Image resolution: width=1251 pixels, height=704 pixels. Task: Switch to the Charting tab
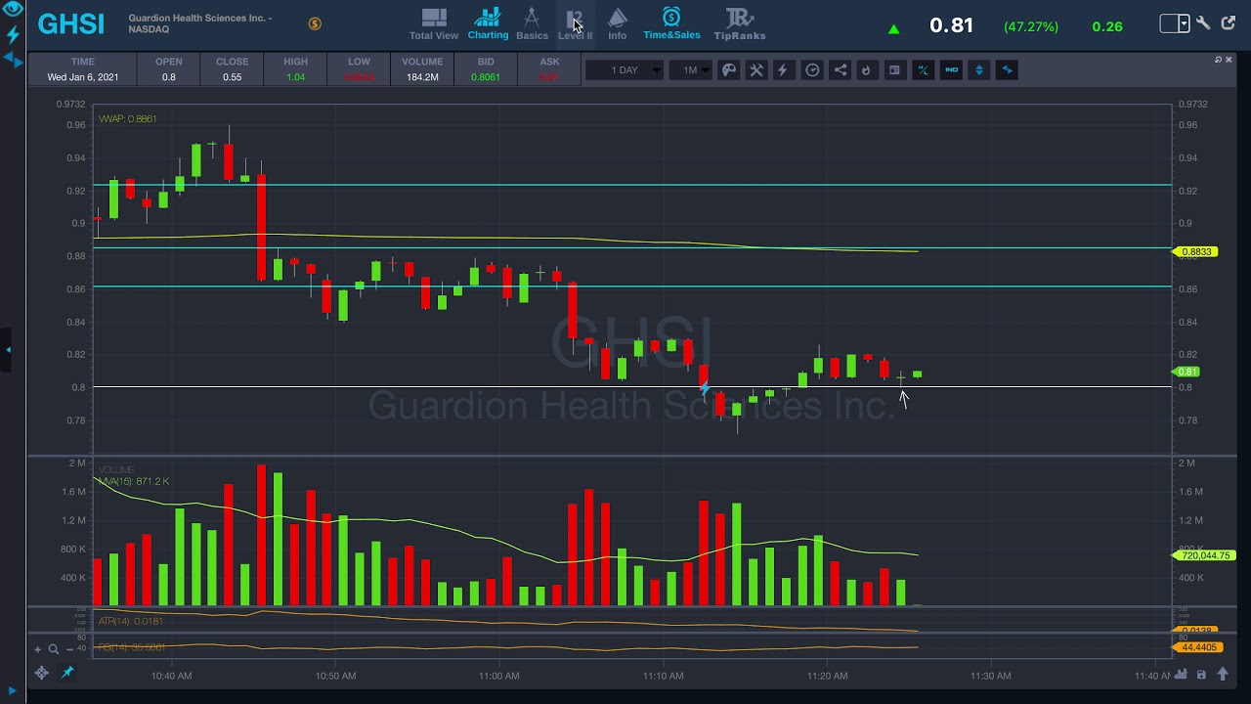pos(488,24)
